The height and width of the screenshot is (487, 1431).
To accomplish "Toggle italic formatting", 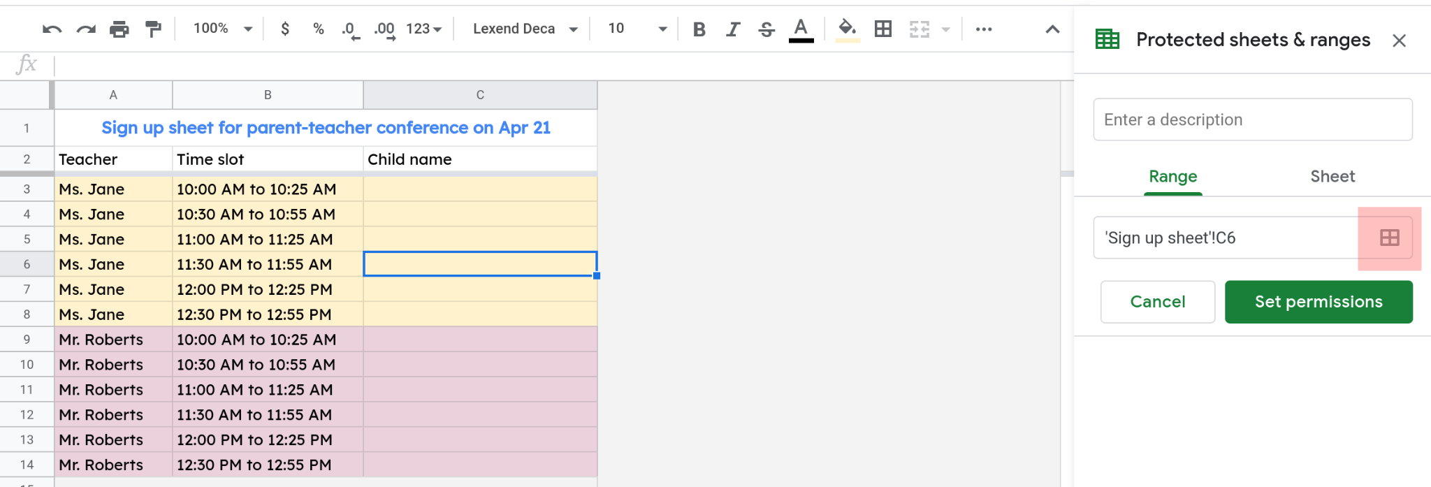I will [x=732, y=29].
